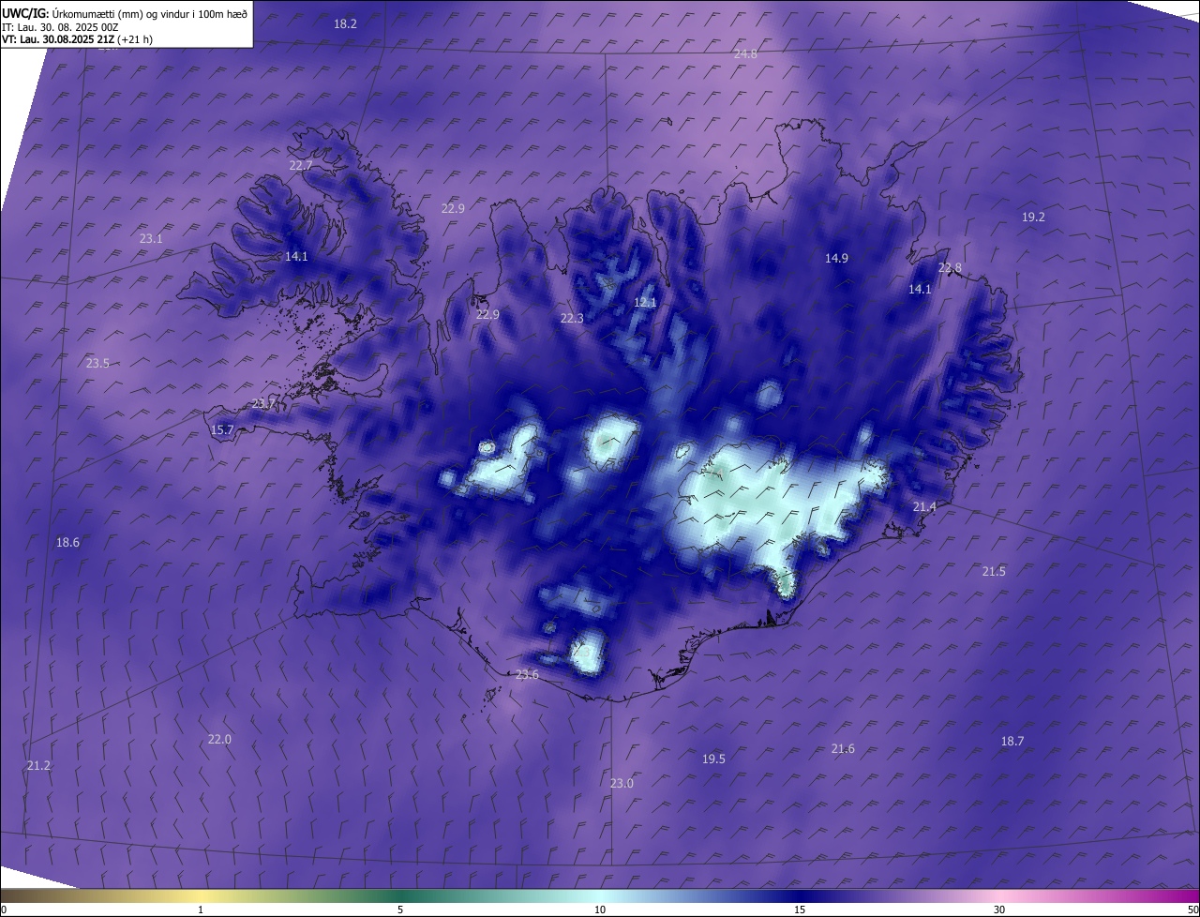
Task: Click the 12.1 value label
Action: click(x=645, y=303)
